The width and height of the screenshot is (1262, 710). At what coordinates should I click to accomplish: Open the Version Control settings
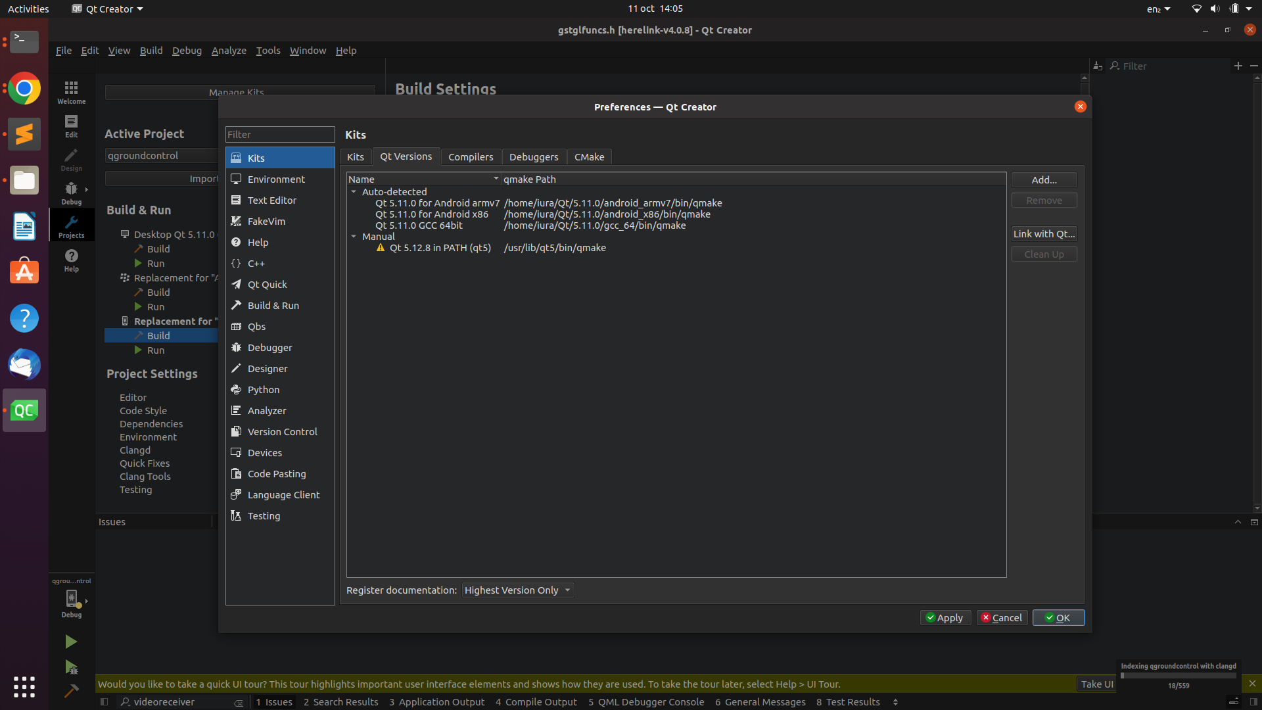(282, 431)
